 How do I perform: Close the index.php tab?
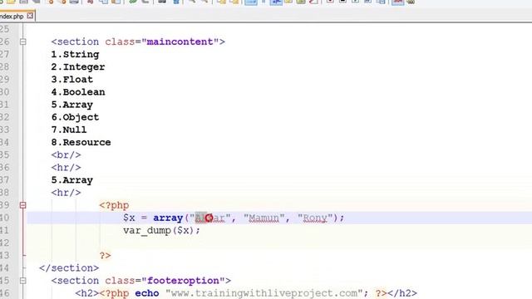[x=30, y=16]
